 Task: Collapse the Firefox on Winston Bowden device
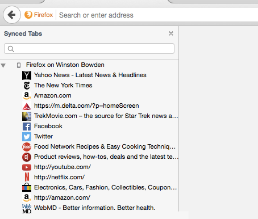point(3,65)
